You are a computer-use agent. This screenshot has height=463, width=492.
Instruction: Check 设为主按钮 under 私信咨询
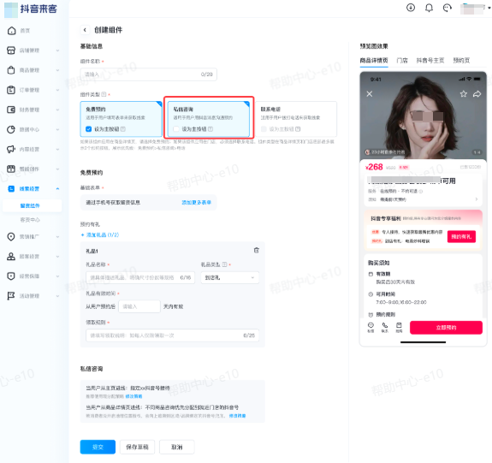tap(176, 129)
